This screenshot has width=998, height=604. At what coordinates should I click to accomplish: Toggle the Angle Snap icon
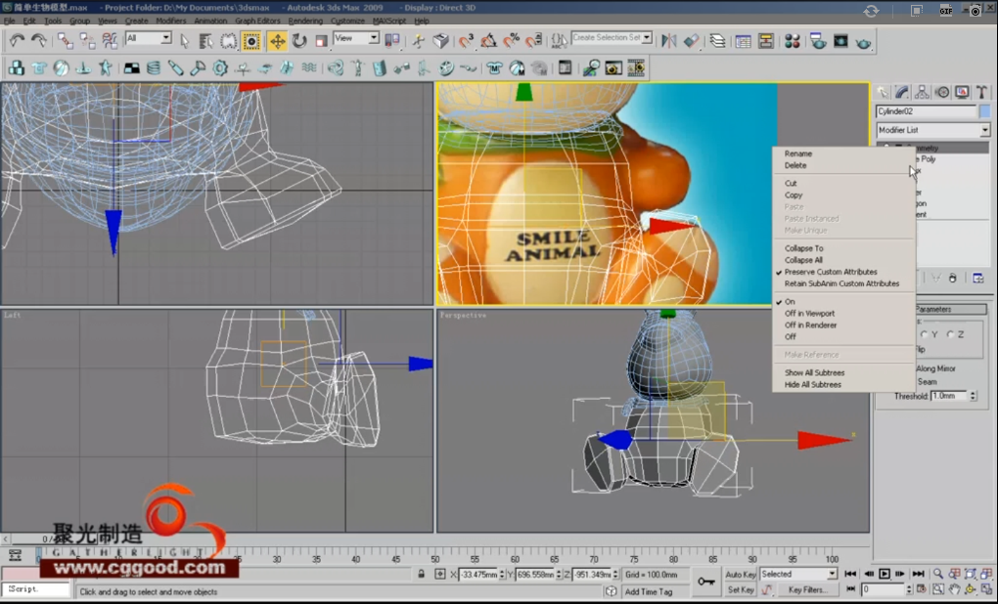488,41
